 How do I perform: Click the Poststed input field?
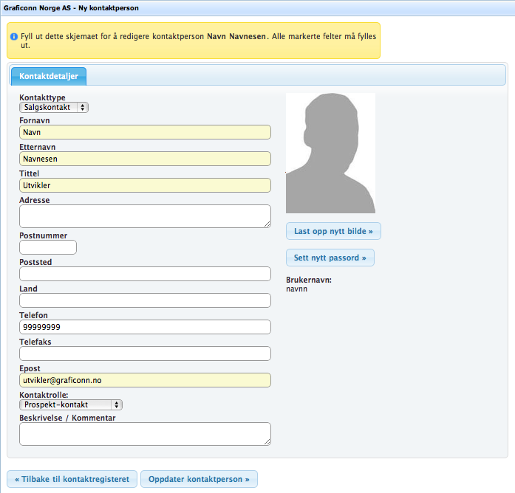pos(145,274)
